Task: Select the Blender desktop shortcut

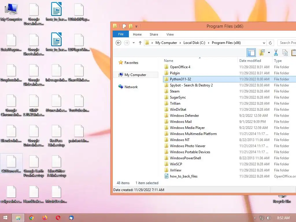Action: coord(11,134)
